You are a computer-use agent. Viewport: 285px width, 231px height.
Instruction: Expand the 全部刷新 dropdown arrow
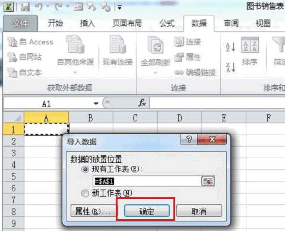[x=156, y=73]
